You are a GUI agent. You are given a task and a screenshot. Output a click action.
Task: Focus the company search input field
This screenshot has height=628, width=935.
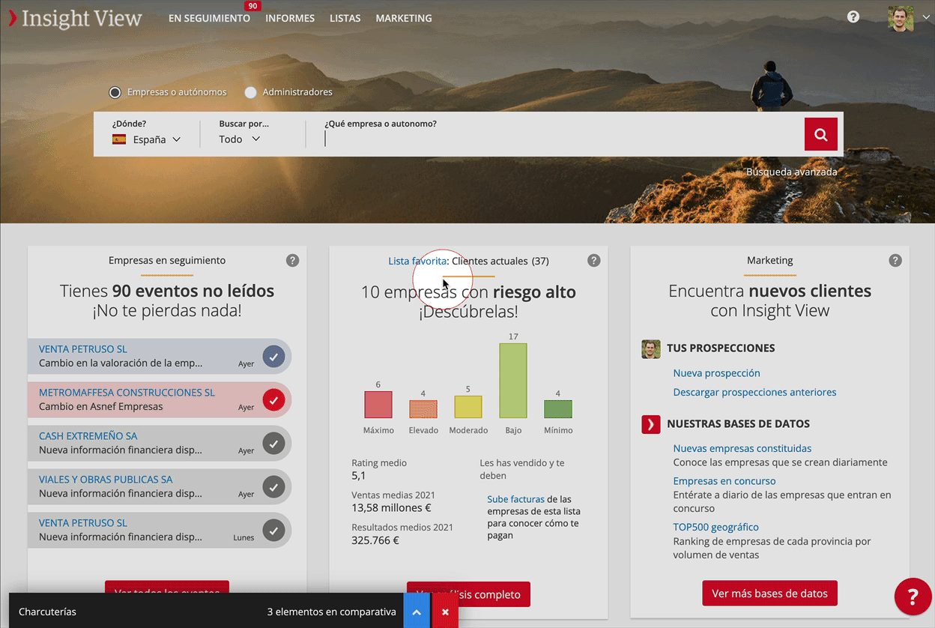(x=562, y=139)
